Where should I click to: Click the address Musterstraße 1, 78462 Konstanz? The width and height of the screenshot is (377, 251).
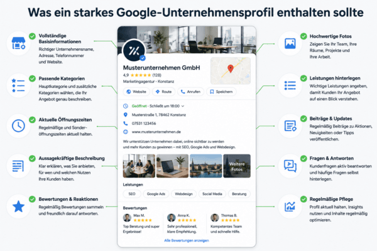click(159, 115)
